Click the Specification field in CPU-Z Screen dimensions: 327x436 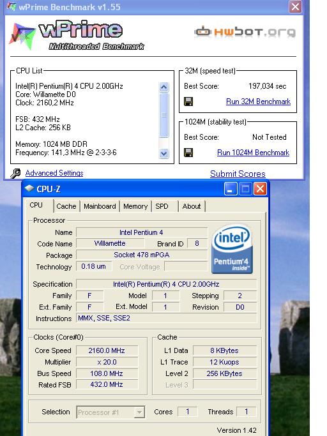coord(167,284)
